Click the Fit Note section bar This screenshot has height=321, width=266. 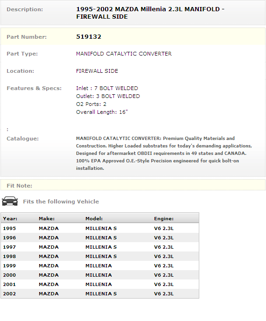point(133,185)
